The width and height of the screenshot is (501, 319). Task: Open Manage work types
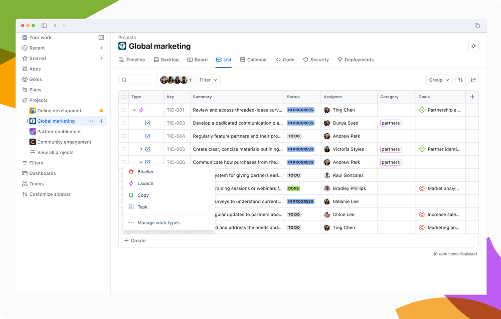pyautogui.click(x=169, y=223)
